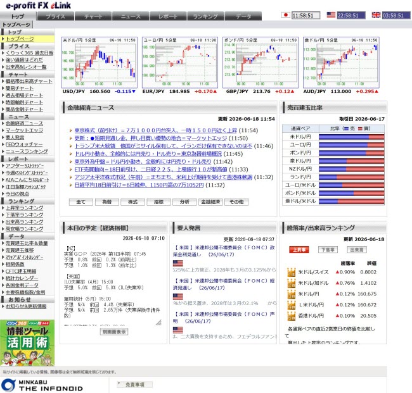This screenshot has height=393, width=412.
Task: Open sidebar link 出来高&レシオ一覧
Action: click(26, 67)
